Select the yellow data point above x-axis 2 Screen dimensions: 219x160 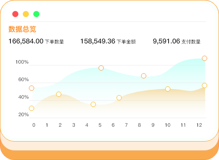tap(59, 94)
